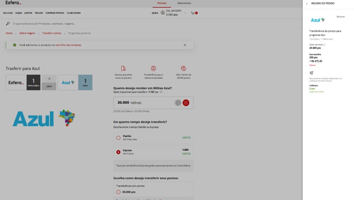Viewport: 354px width, 200px height.
Task: Click the search magnifier icon
Action: [x=8, y=23]
